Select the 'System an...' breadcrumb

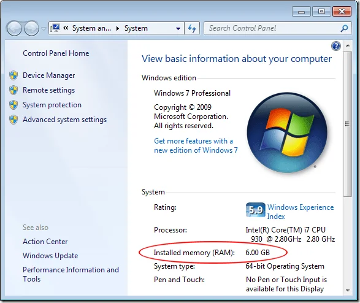(x=91, y=28)
